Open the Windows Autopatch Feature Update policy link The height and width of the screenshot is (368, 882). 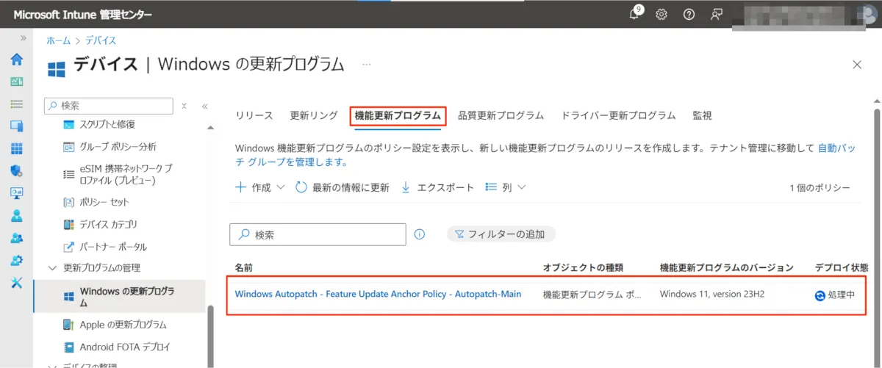tap(378, 294)
